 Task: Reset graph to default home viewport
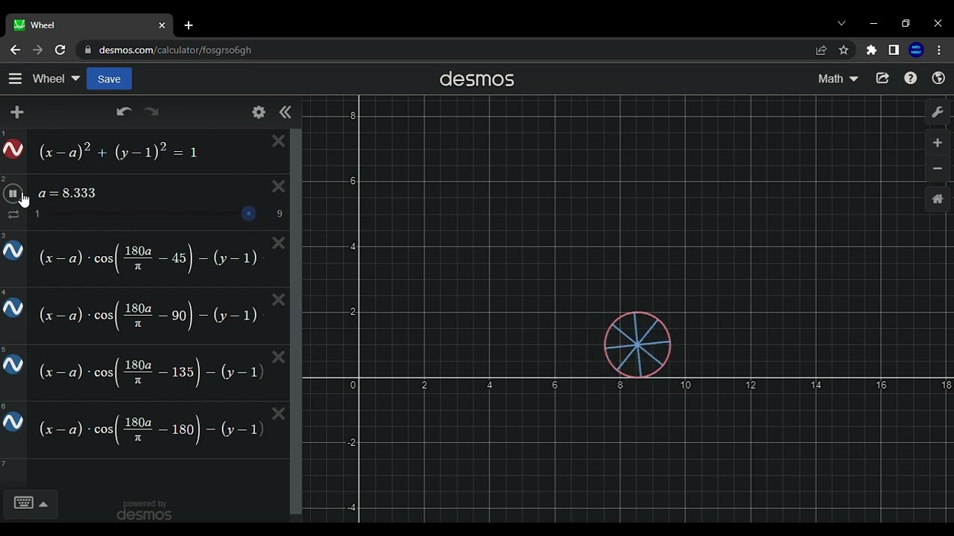click(x=938, y=200)
